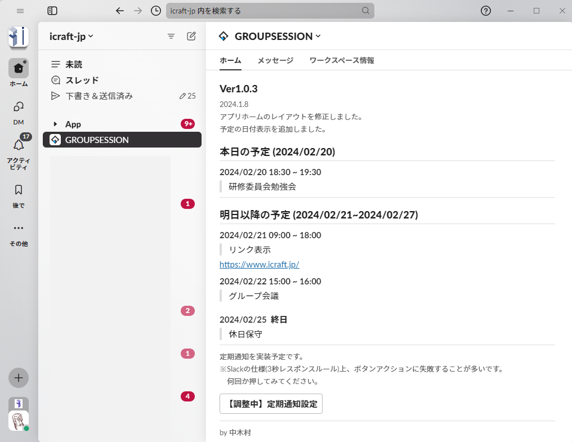Click the by 中木村 credit
572x442 pixels.
point(235,432)
